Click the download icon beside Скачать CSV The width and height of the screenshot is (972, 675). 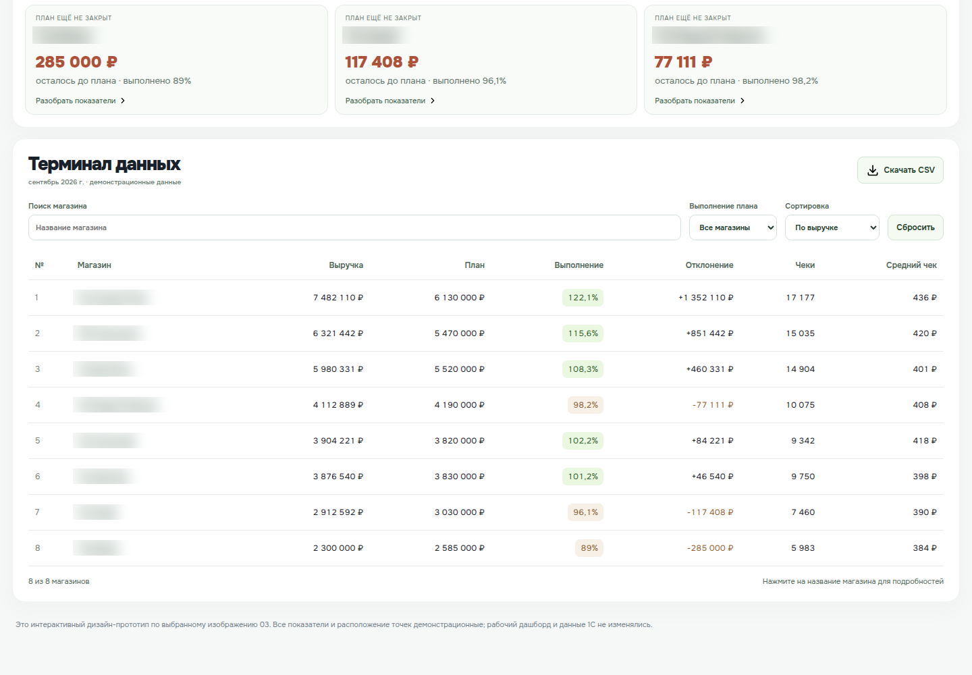coord(873,170)
